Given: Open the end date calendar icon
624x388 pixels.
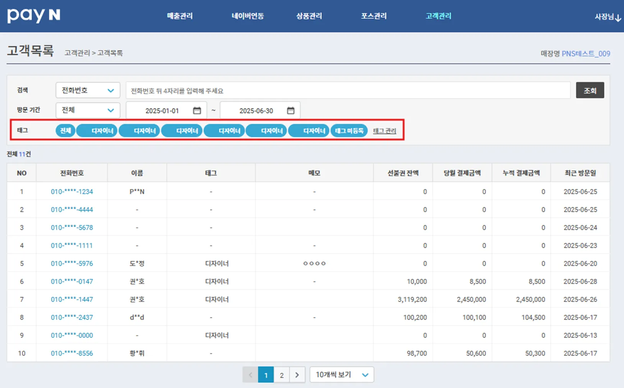Looking at the screenshot, I should tap(291, 110).
